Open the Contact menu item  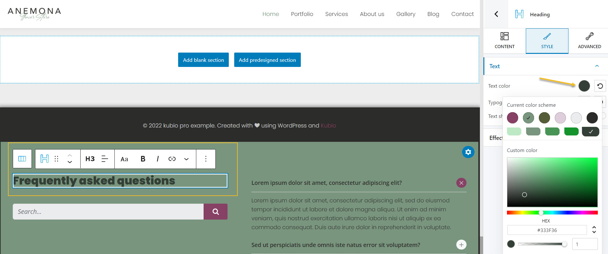(x=462, y=14)
